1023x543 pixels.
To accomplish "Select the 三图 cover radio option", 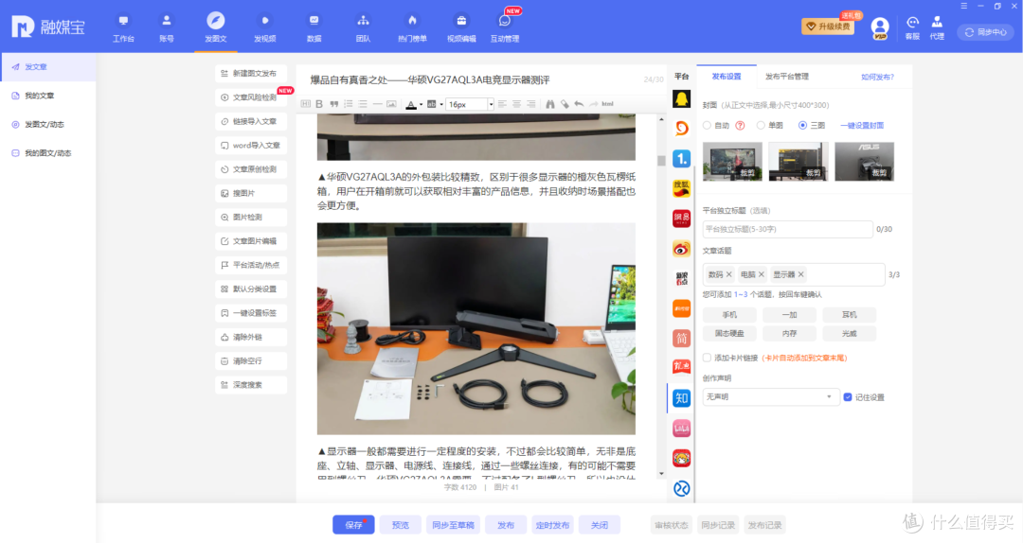I will coord(802,125).
